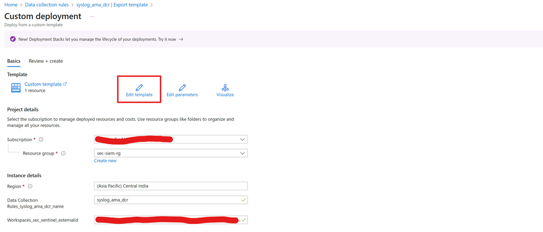The height and width of the screenshot is (232, 543).
Task: Click the Instance details heading
Action: 24,176
